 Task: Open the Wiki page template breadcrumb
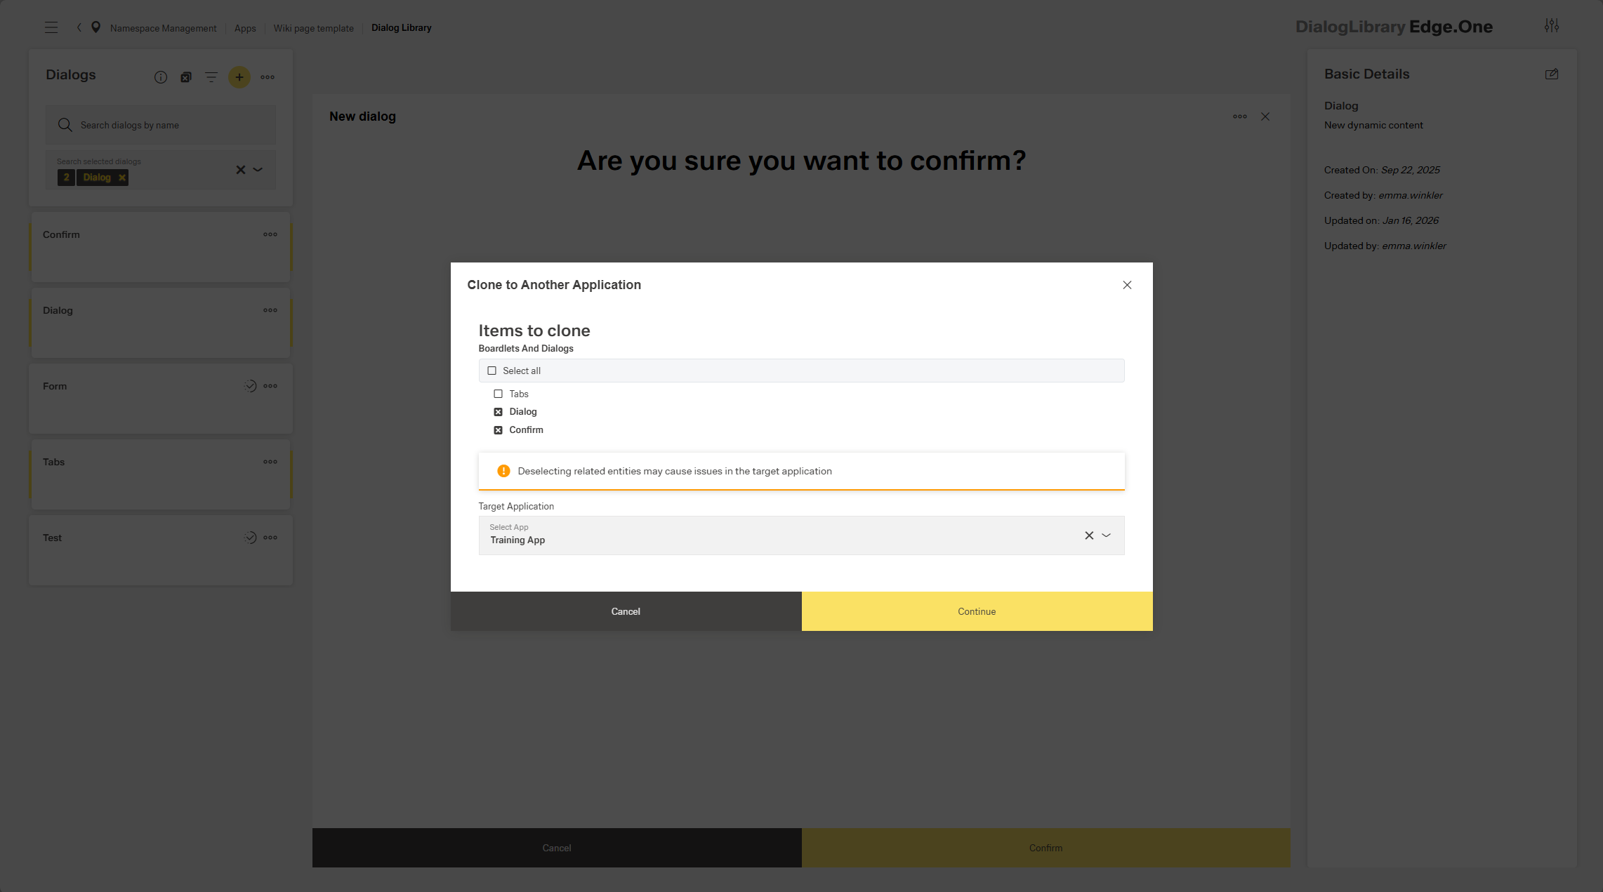point(314,28)
